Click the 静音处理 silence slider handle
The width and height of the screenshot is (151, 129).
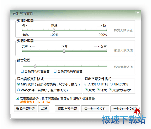tap(35, 66)
